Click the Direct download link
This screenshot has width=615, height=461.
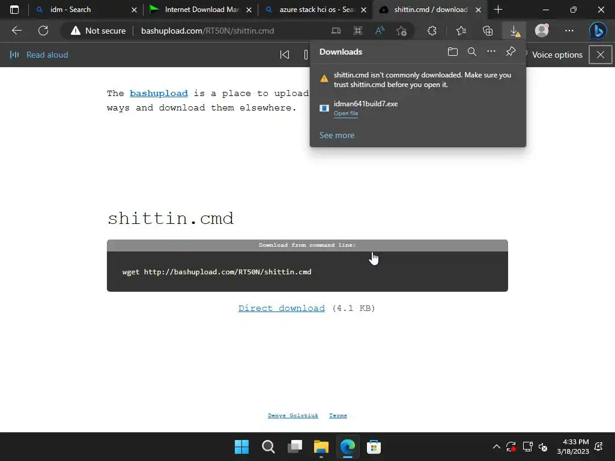pyautogui.click(x=282, y=308)
